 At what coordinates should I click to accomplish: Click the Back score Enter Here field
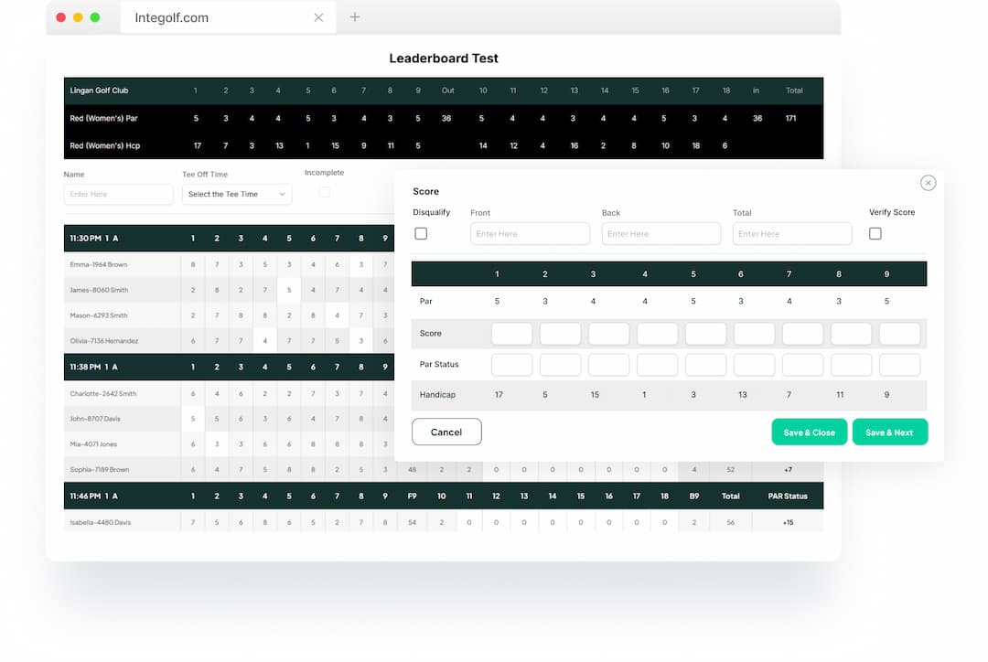pos(660,233)
